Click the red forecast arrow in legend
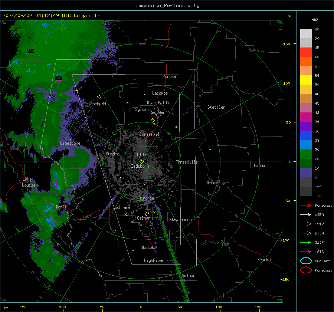 (x=306, y=205)
